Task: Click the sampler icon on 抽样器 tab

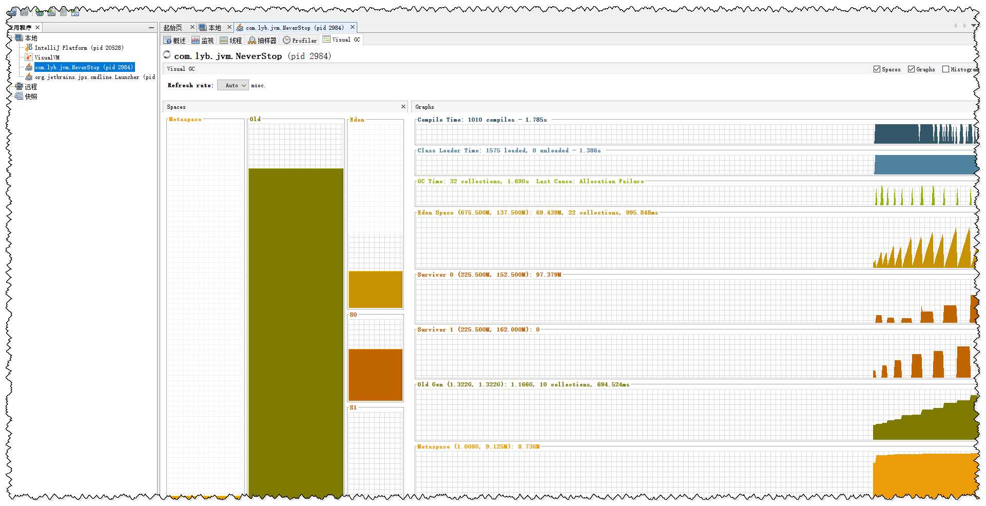Action: coord(252,40)
